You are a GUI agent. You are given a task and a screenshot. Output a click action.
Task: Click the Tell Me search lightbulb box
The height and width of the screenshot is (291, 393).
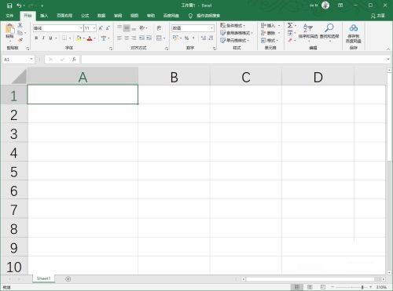click(204, 16)
